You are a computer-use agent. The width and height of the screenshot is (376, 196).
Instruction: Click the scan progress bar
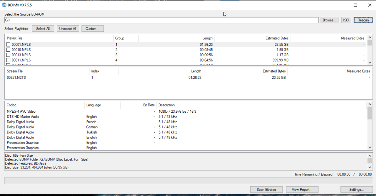point(189,180)
